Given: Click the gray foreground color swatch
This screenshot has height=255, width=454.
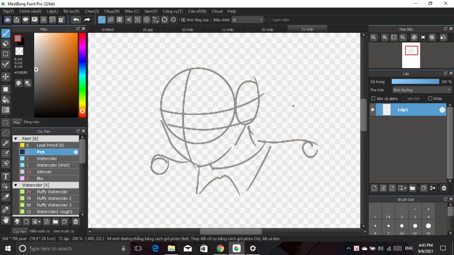Looking at the screenshot, I should (x=18, y=38).
